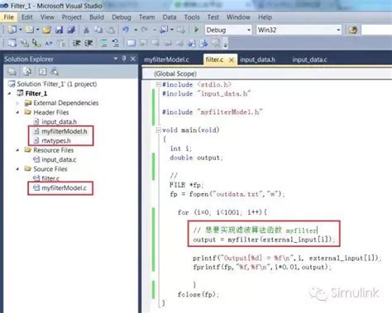This screenshot has height=313, width=392.
Task: Click the Navigate Backward icon
Action: click(x=164, y=30)
